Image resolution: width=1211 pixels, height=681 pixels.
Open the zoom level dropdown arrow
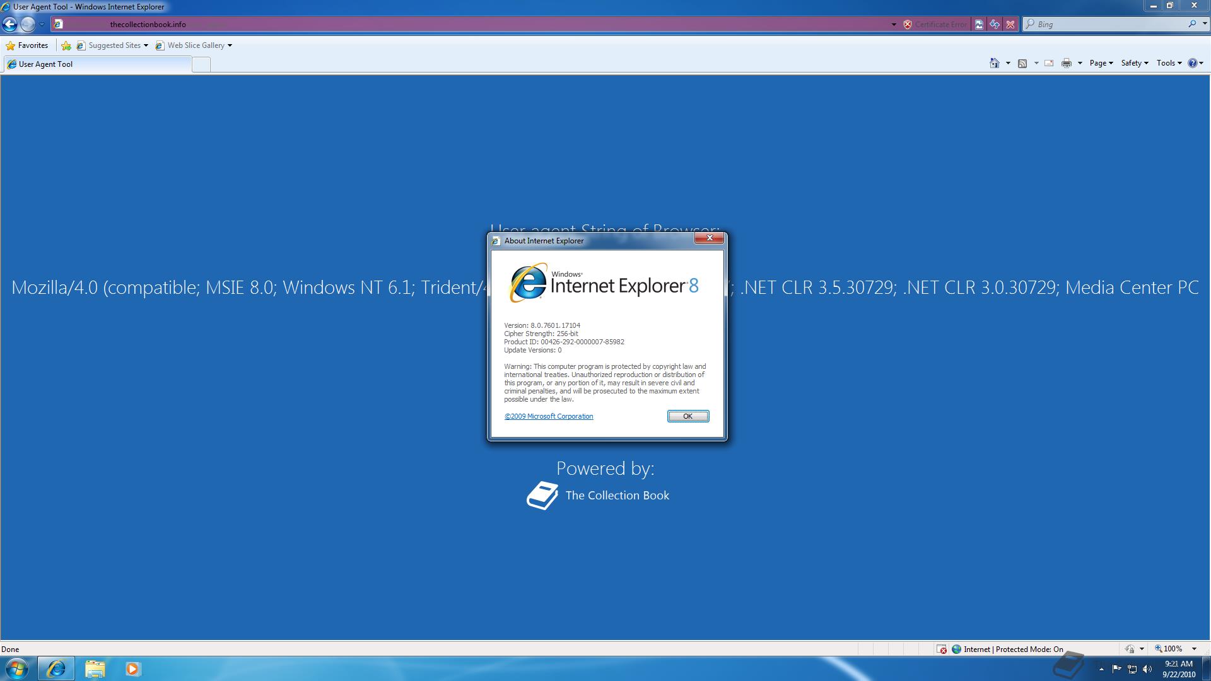[1194, 649]
